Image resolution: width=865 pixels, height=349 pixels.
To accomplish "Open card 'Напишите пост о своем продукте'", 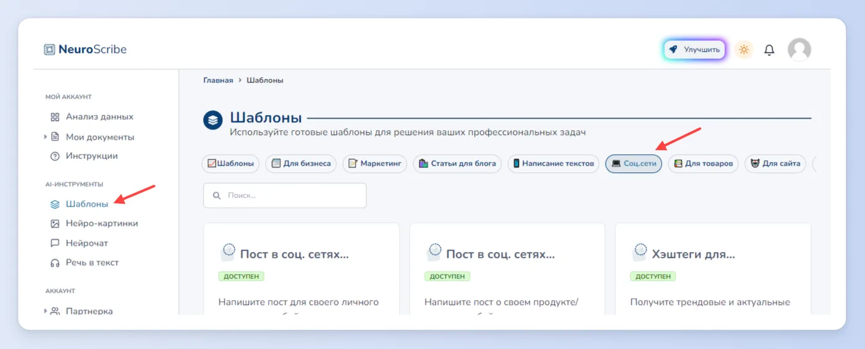I will point(507,269).
